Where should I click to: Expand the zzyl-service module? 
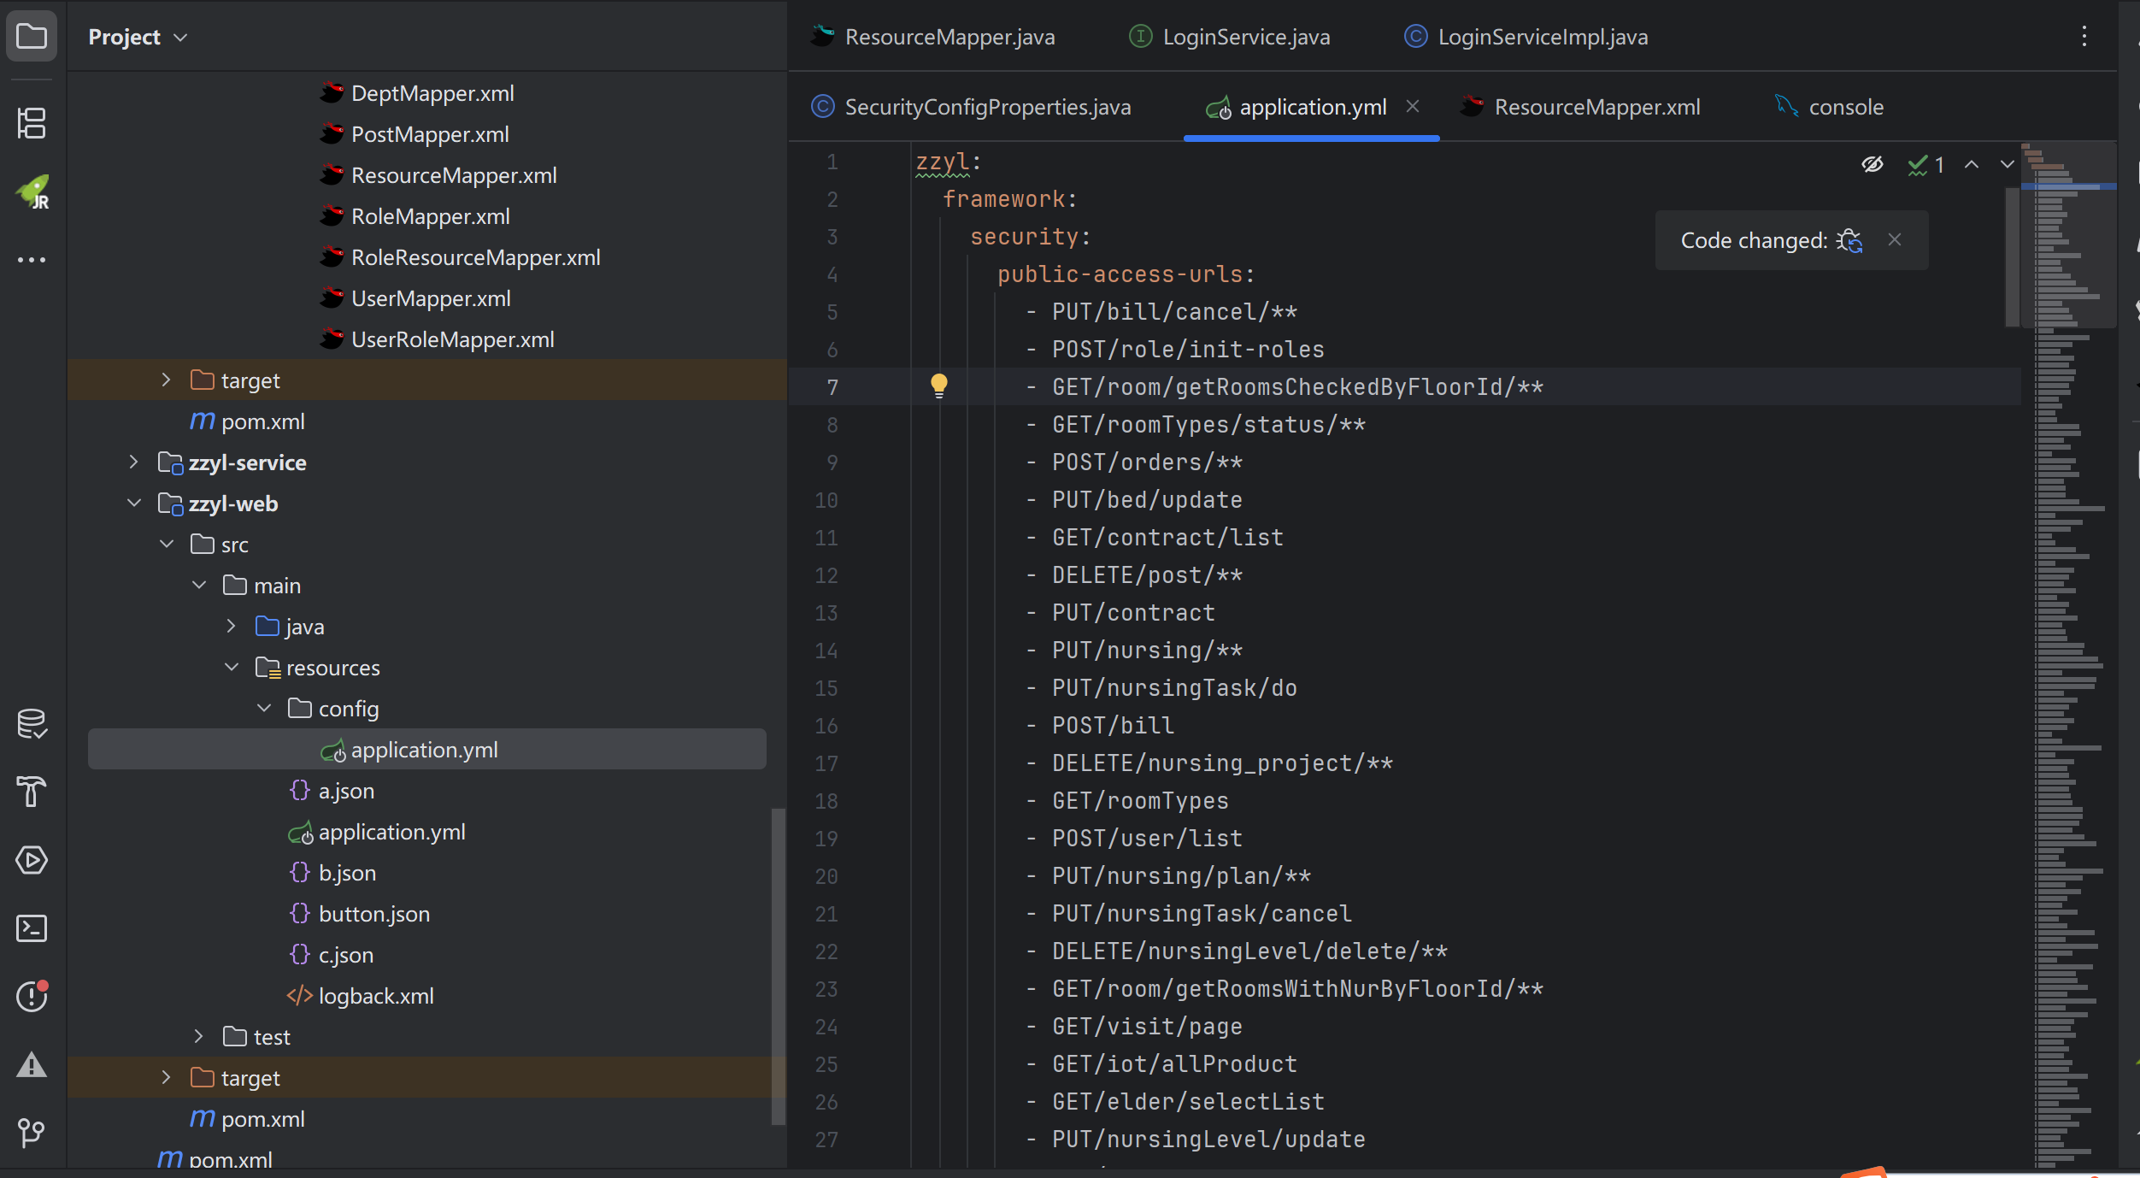pos(133,462)
